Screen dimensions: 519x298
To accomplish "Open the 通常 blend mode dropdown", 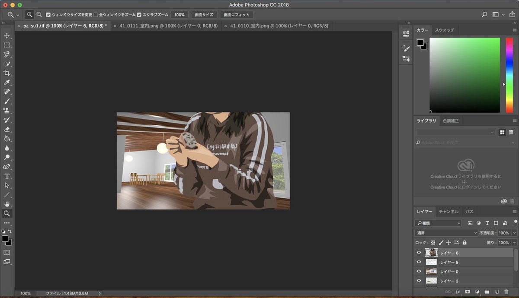I will pyautogui.click(x=446, y=233).
